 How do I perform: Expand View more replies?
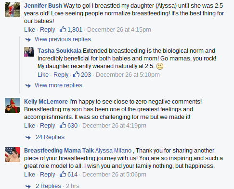58,85
